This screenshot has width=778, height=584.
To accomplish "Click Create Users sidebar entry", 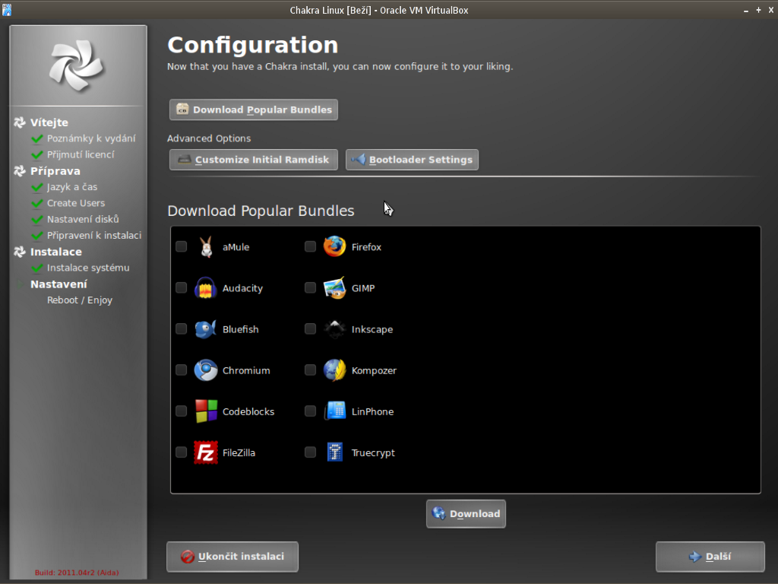I will click(76, 203).
